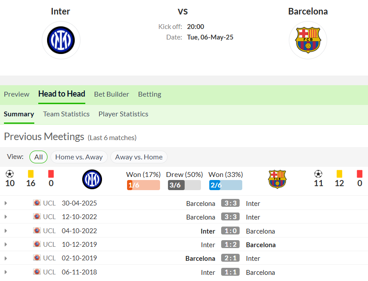
Task: Expand the 06-11-2018 match details
Action: pyautogui.click(x=6, y=272)
